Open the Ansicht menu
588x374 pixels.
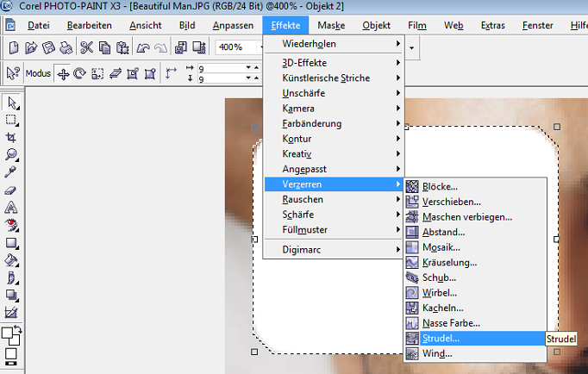[145, 26]
